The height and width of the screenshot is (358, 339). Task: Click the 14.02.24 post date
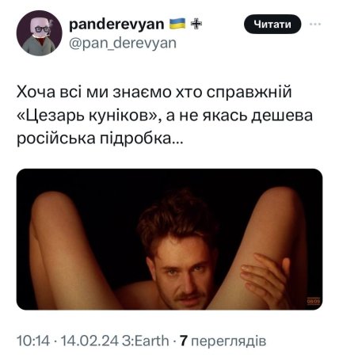[90, 341]
